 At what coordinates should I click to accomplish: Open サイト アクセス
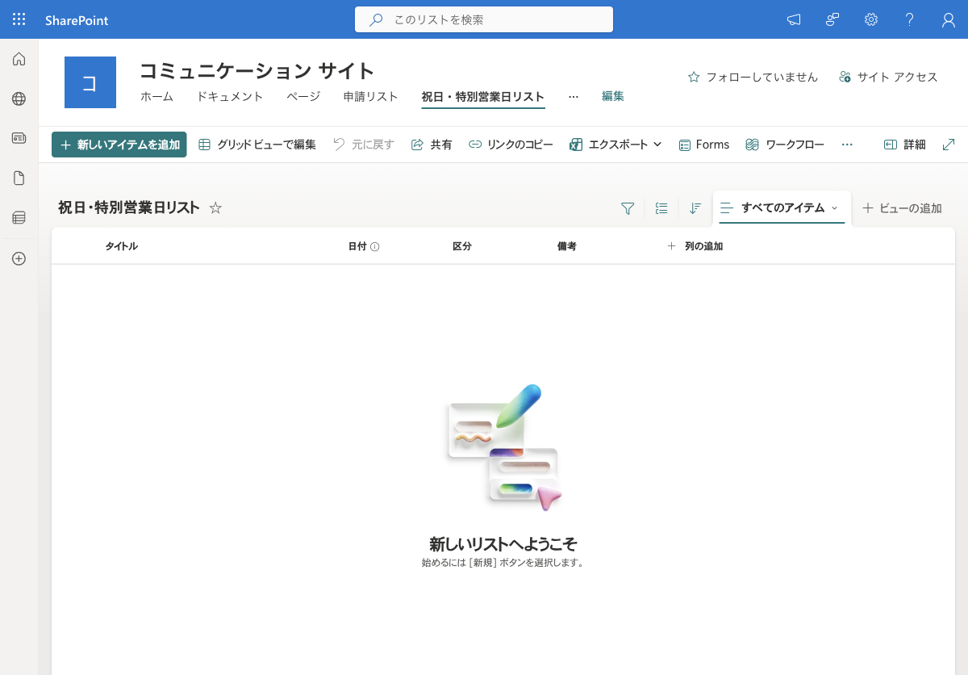(888, 77)
